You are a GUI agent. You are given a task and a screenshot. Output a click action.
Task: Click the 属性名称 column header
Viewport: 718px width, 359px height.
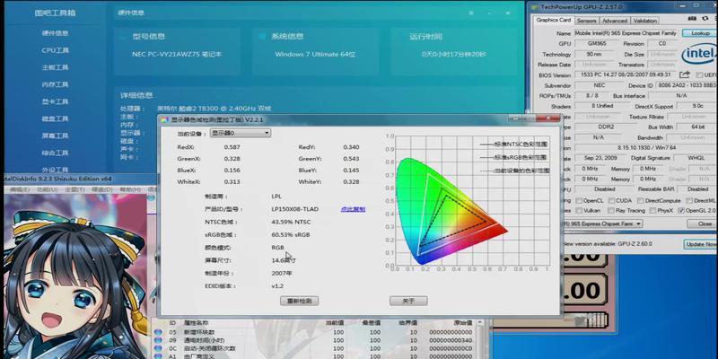(x=197, y=323)
